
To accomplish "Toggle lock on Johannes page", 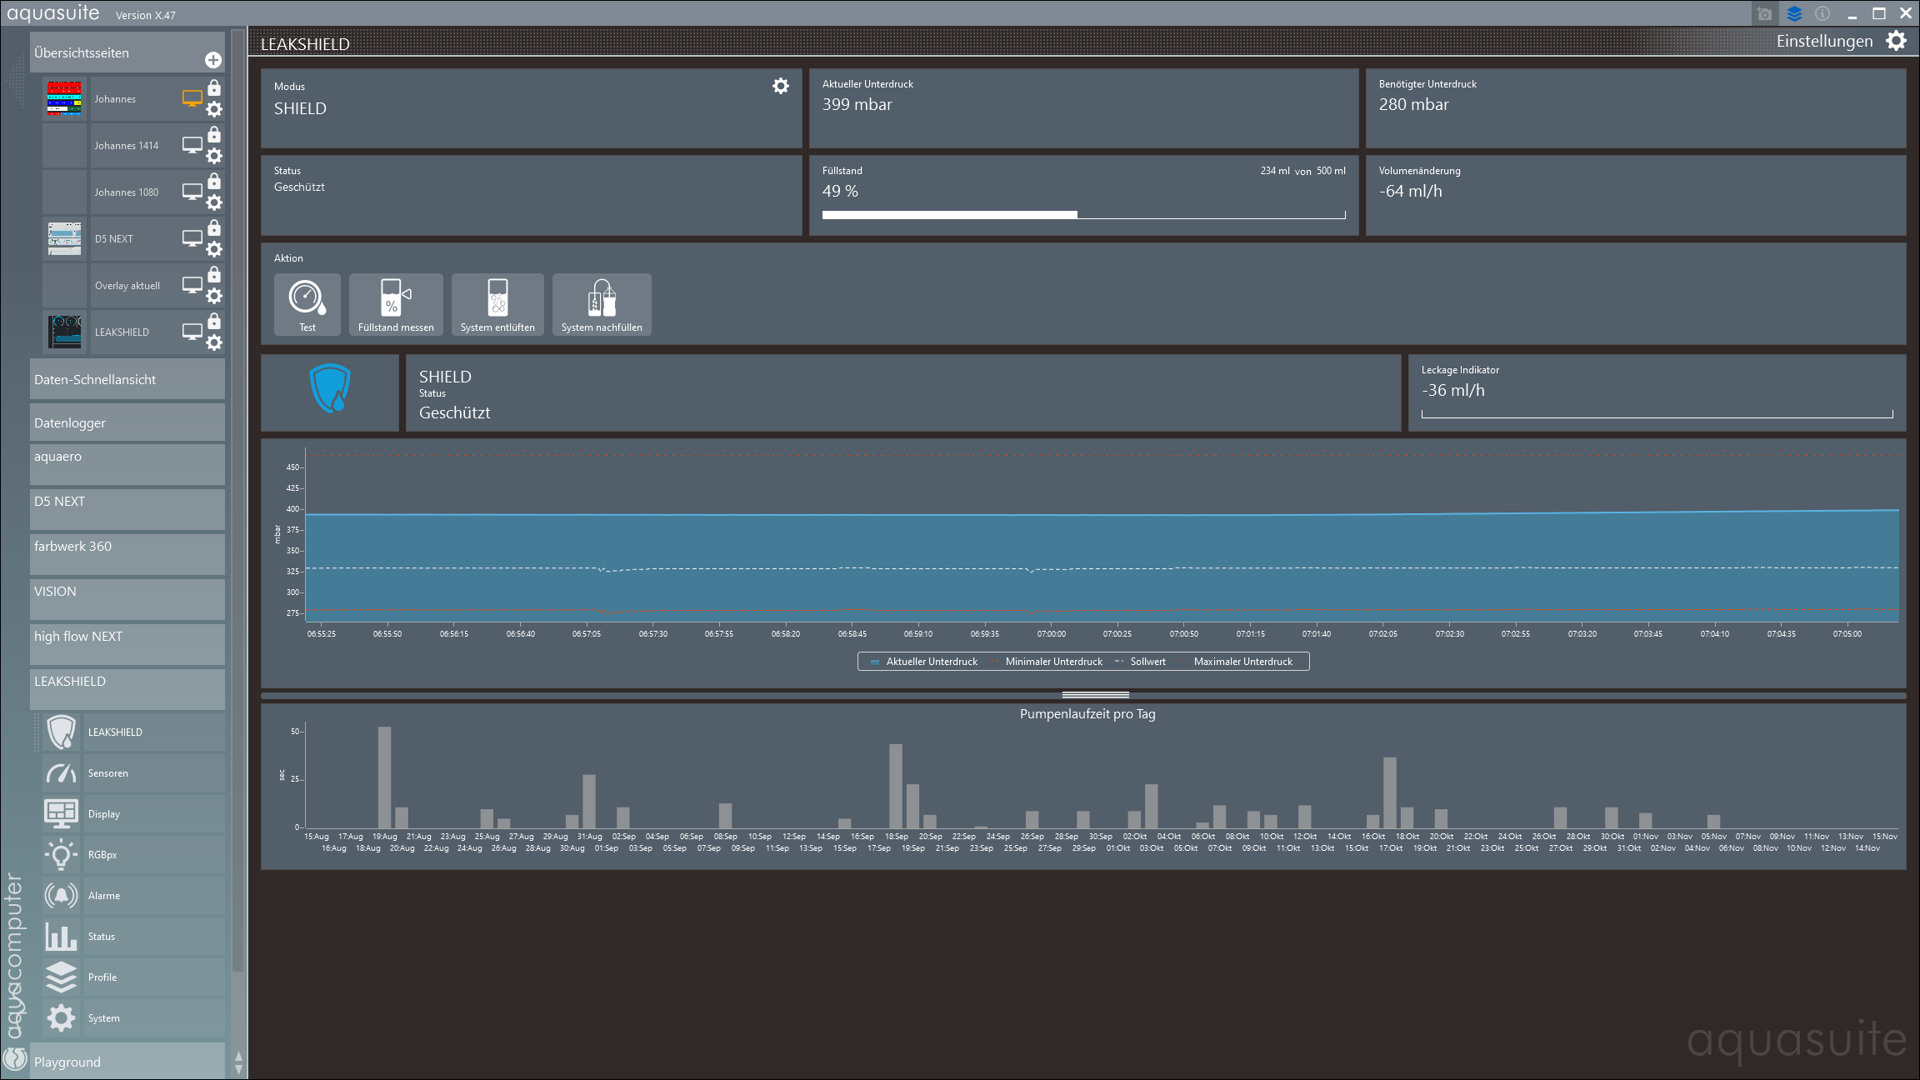I will tap(214, 87).
